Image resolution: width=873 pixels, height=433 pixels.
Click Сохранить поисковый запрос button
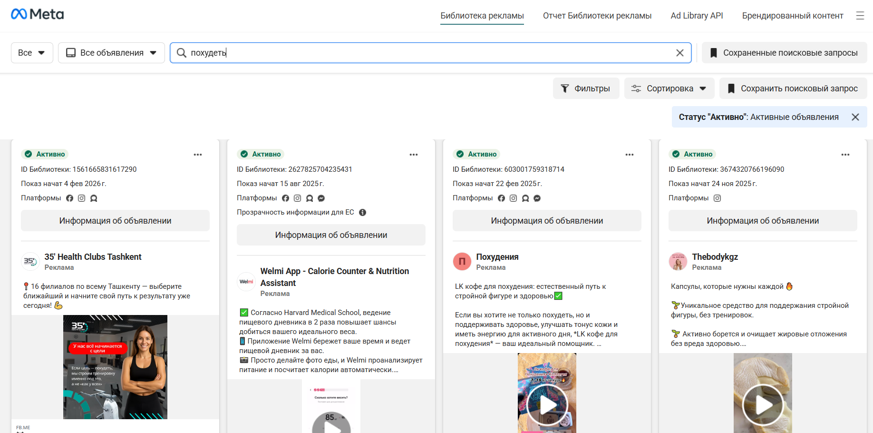[793, 88]
